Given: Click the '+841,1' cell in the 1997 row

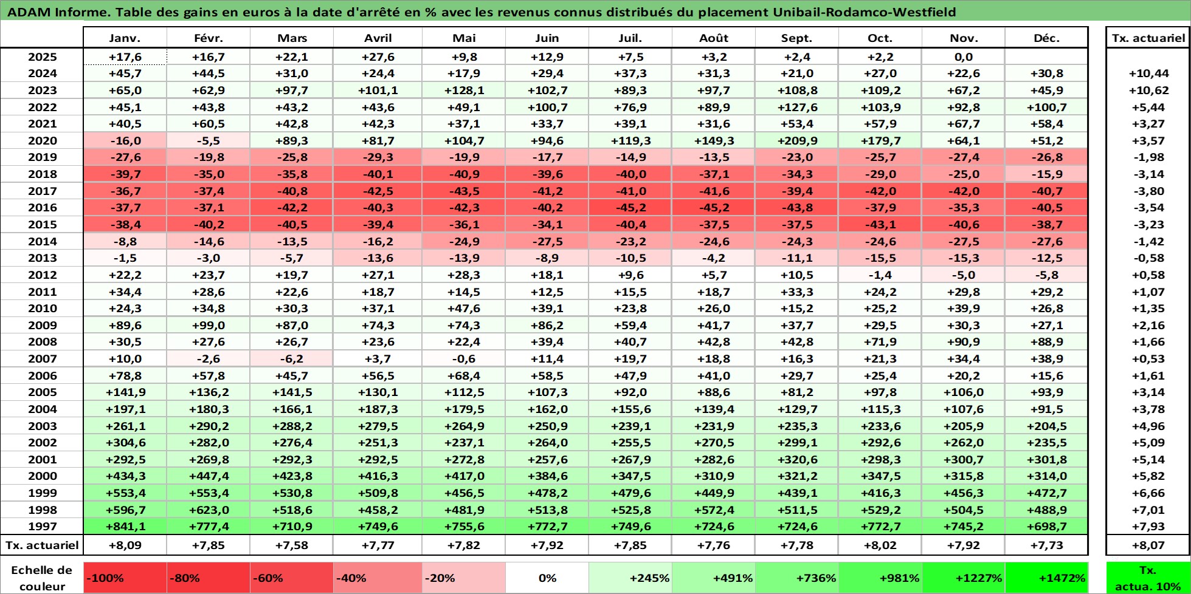Looking at the screenshot, I should pos(125,527).
